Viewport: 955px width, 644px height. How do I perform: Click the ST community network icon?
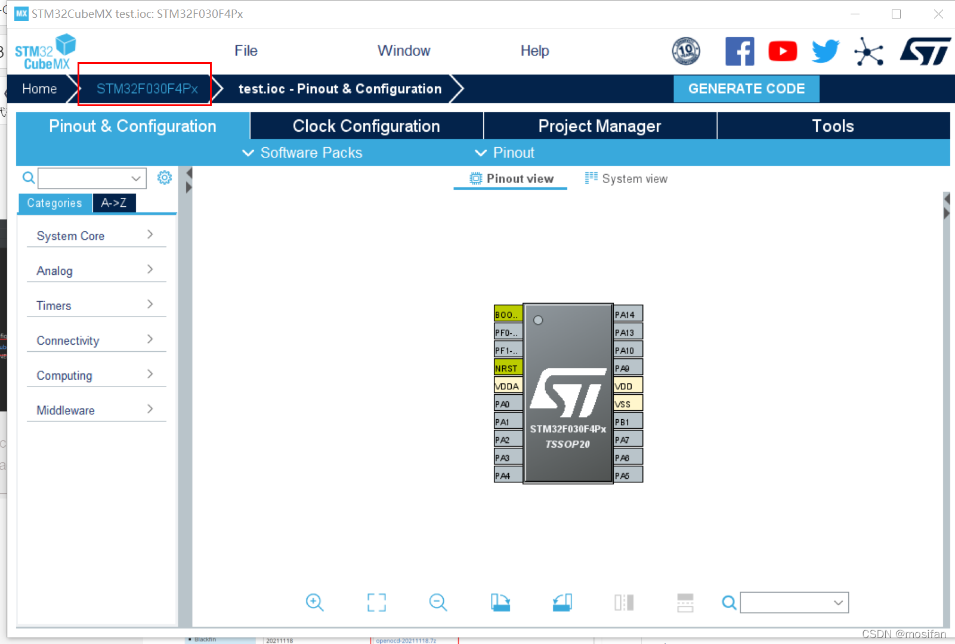pos(869,51)
